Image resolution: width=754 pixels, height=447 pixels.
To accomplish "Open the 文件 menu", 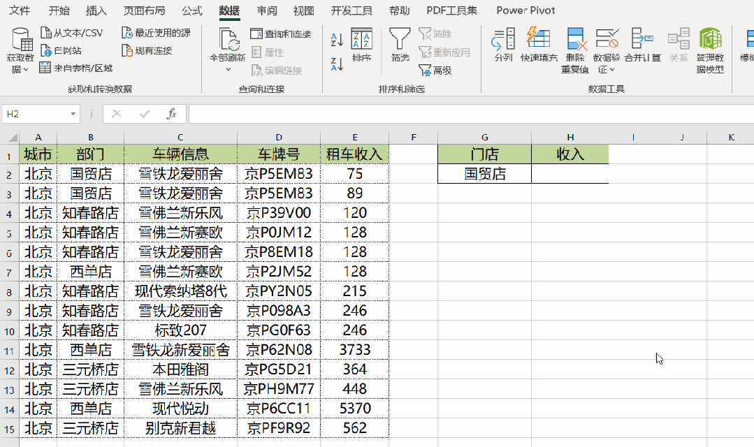I will (x=19, y=10).
